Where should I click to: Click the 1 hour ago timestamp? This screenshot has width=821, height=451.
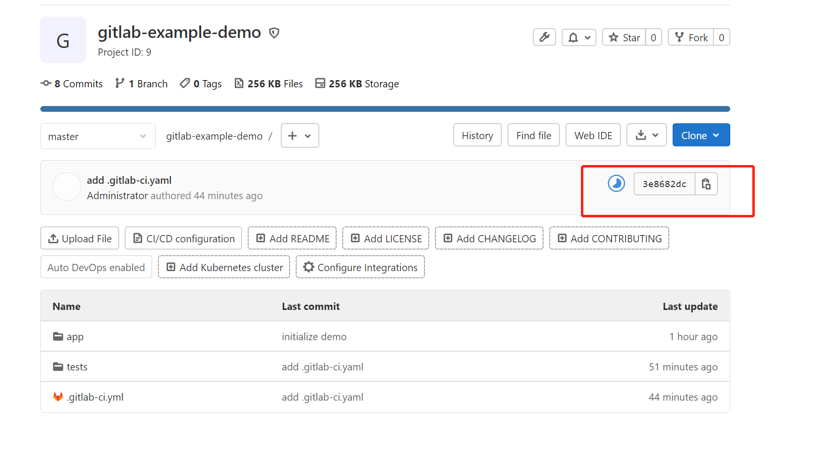pos(693,337)
